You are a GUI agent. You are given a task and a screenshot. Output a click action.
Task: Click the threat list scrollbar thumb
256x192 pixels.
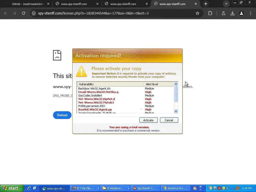(176, 94)
